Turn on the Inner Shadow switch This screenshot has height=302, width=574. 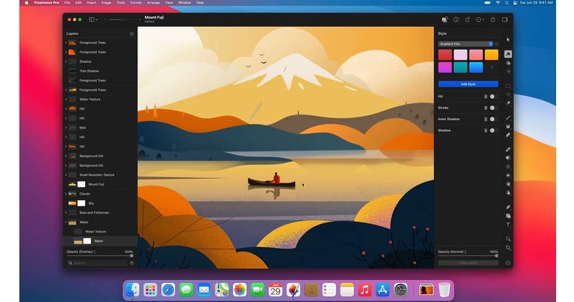click(493, 119)
